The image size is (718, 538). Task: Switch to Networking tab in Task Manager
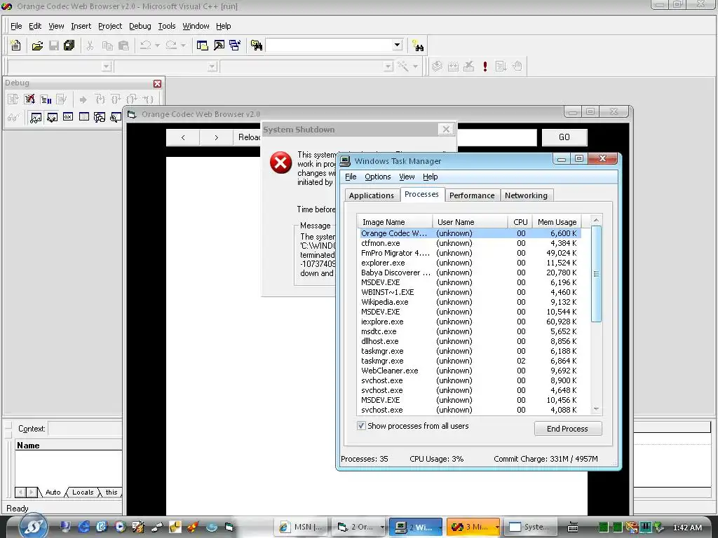click(x=526, y=195)
